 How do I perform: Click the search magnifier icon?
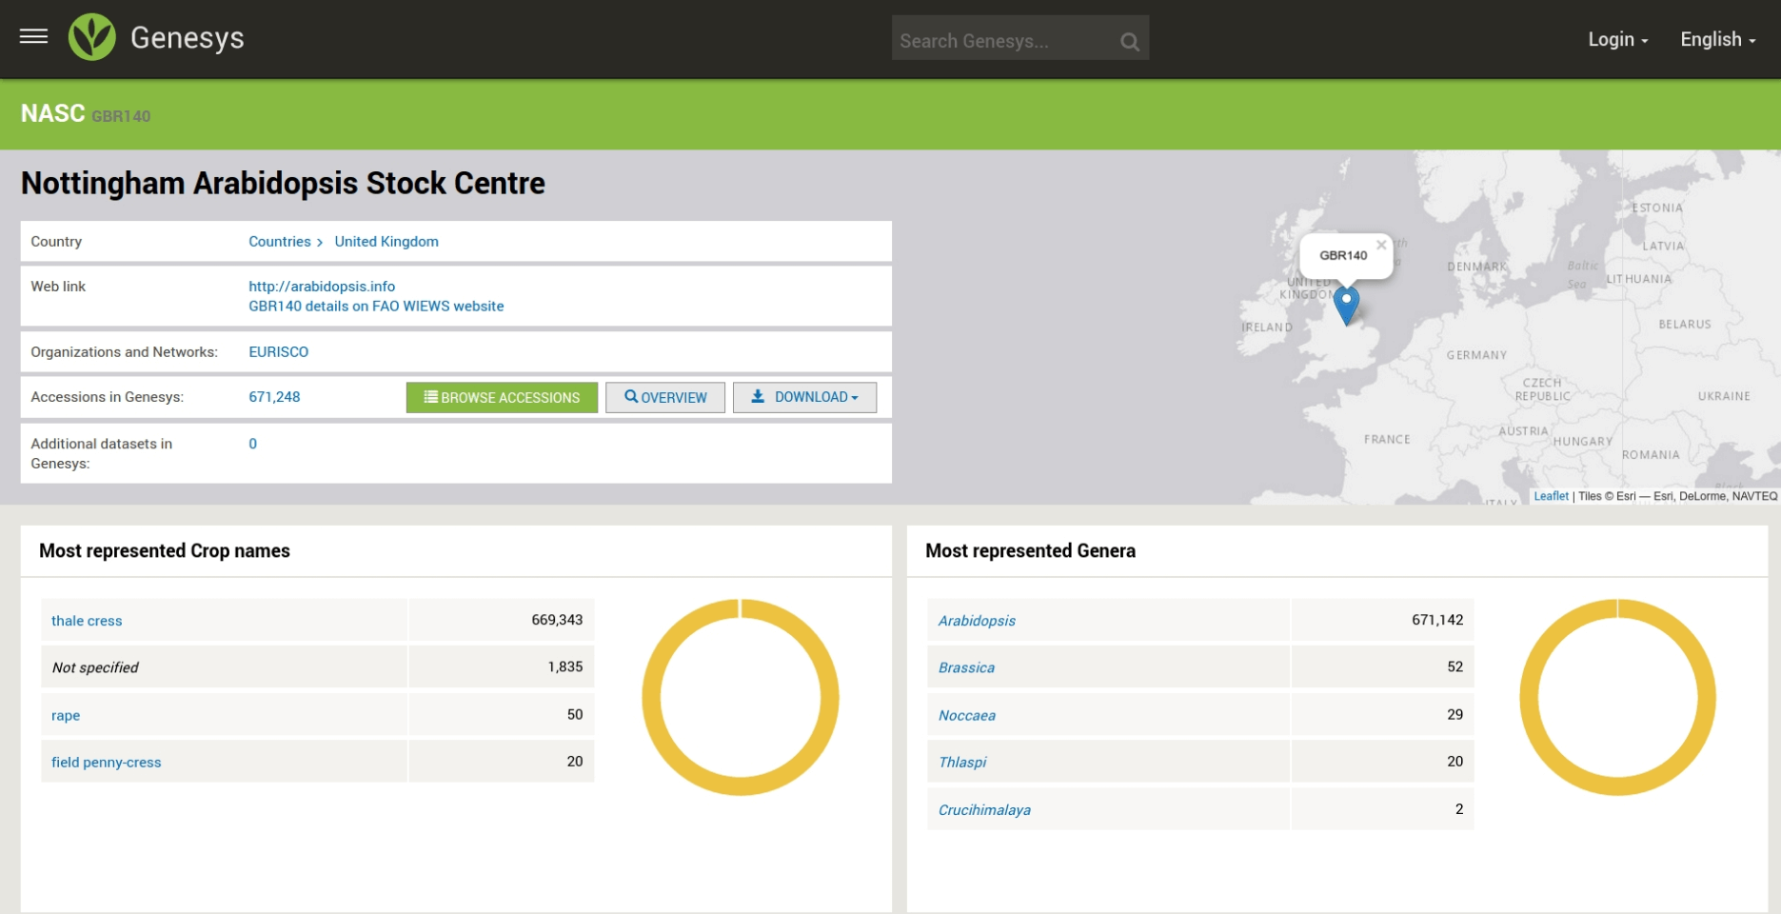click(x=1129, y=41)
